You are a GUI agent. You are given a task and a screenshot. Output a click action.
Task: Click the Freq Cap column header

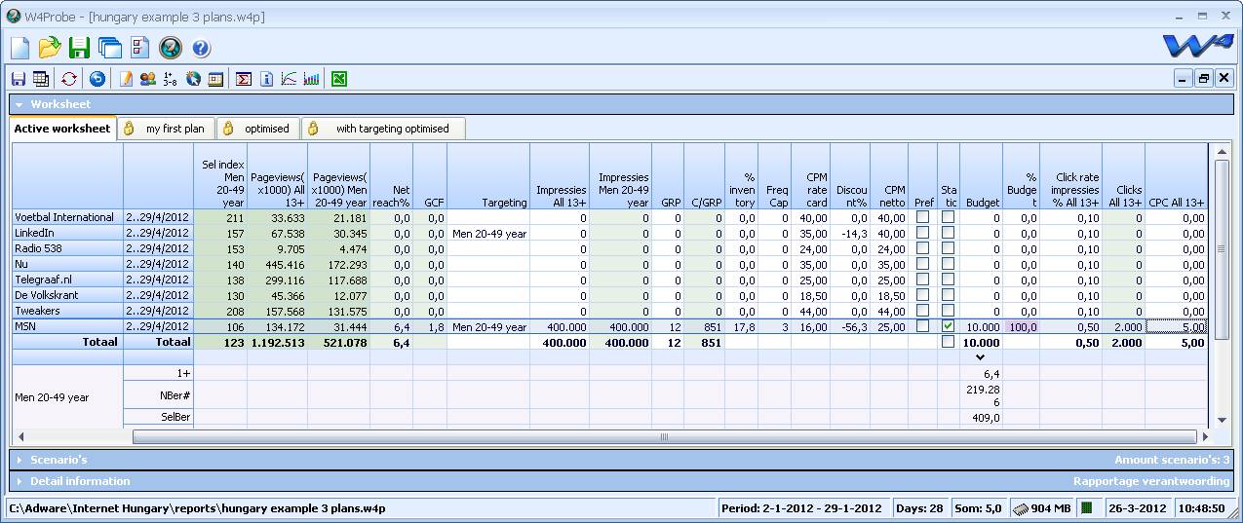(774, 176)
